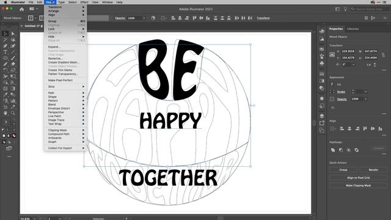This screenshot has width=391, height=220.
Task: Toggle constrain width and height proportions link
Action: pos(383,54)
